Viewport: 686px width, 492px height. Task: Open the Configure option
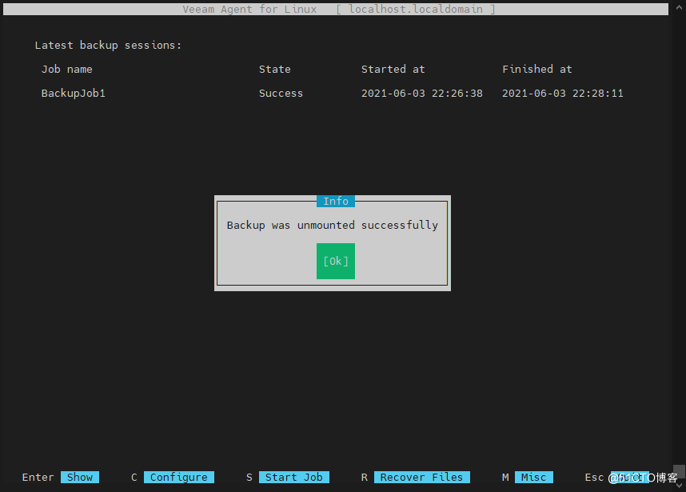click(179, 477)
